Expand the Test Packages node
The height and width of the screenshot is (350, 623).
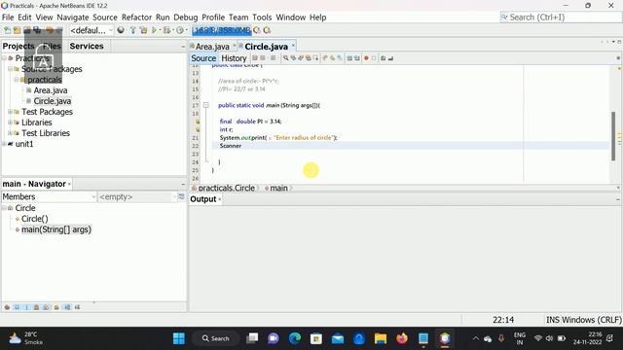click(x=11, y=112)
